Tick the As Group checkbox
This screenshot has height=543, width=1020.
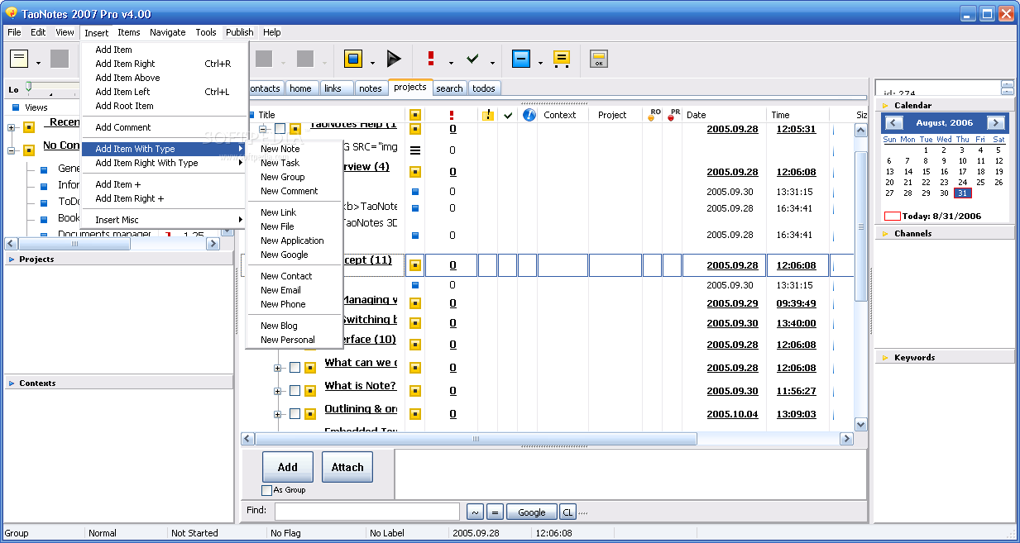tap(266, 490)
